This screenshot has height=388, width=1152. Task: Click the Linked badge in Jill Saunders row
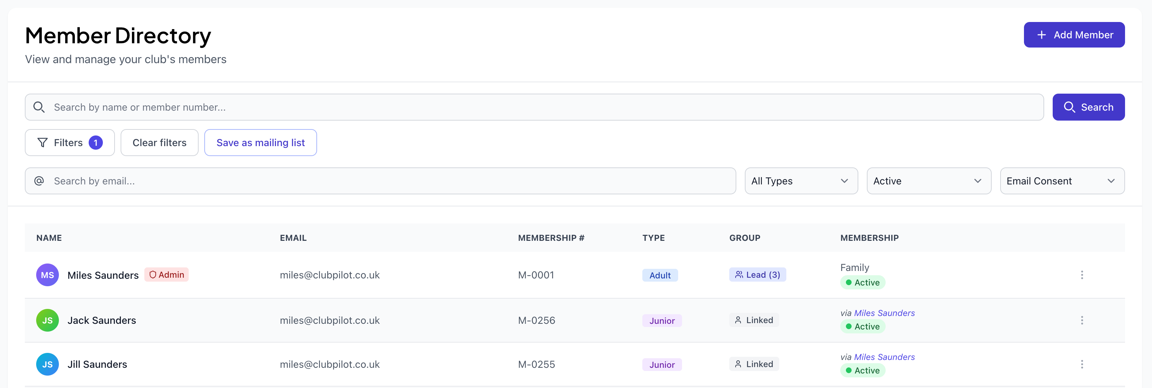click(x=754, y=364)
